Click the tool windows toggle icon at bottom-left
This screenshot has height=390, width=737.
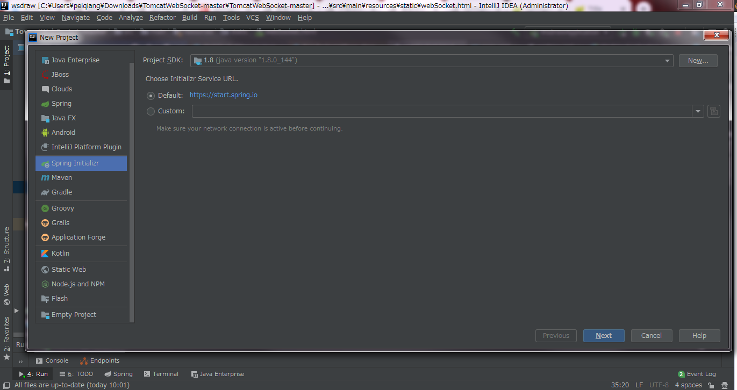click(x=6, y=385)
